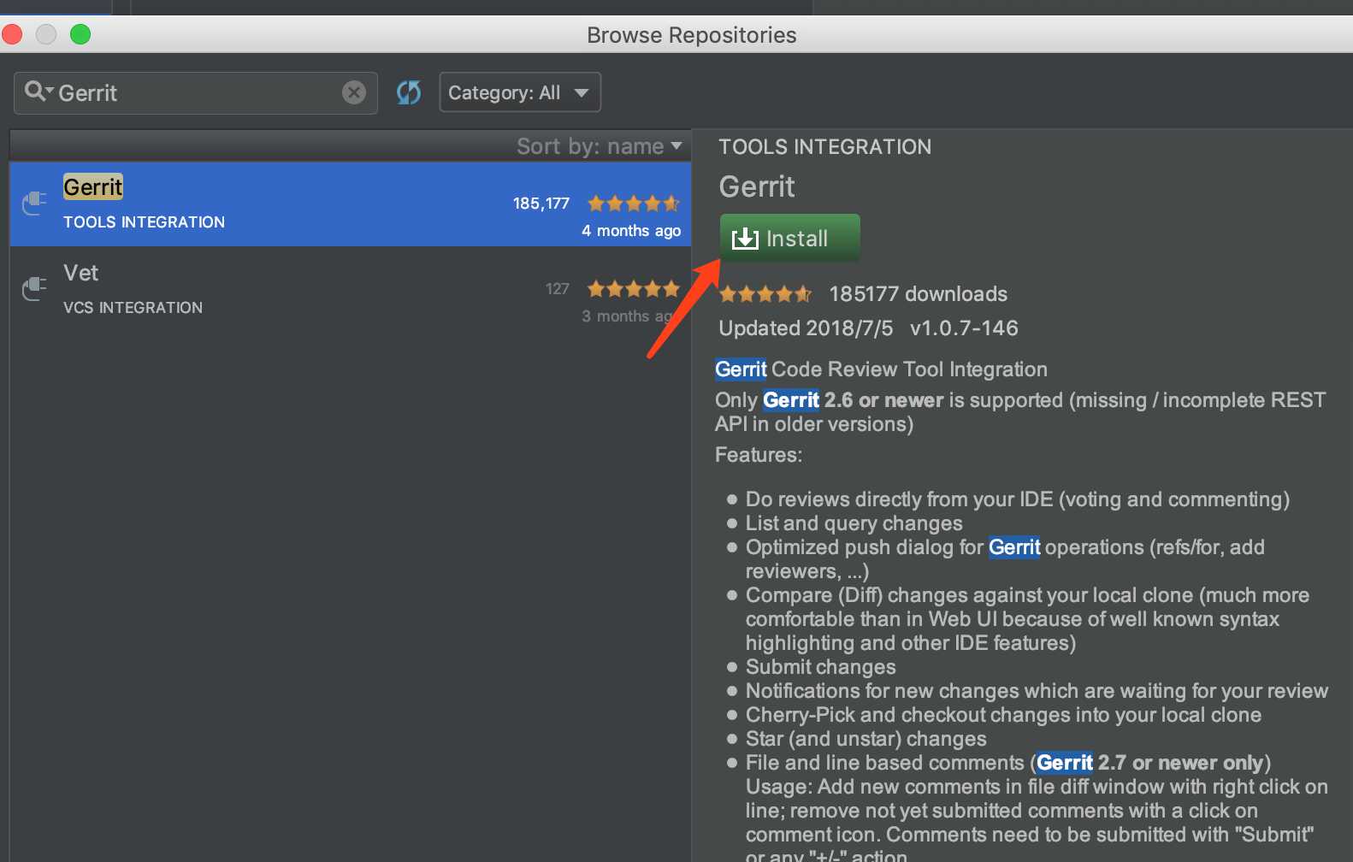This screenshot has width=1353, height=862.
Task: Select the Gerrit plugin row
Action: coord(351,204)
